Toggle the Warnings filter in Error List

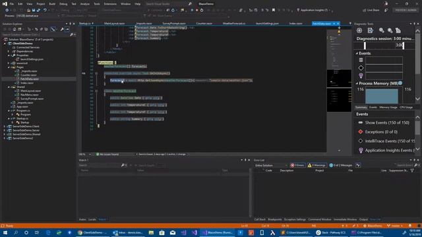317,165
